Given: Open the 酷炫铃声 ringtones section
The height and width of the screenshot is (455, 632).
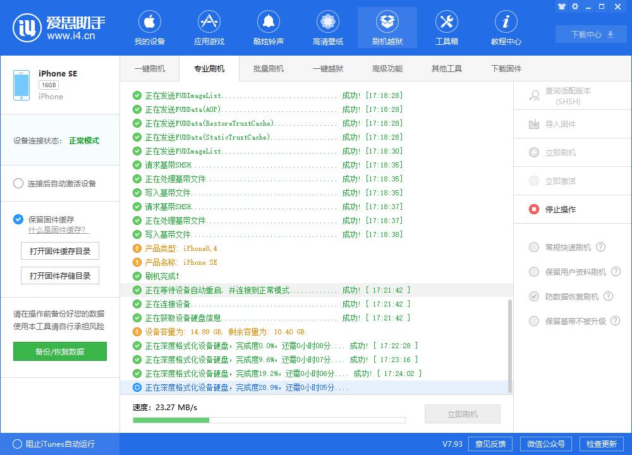Looking at the screenshot, I should tap(268, 27).
